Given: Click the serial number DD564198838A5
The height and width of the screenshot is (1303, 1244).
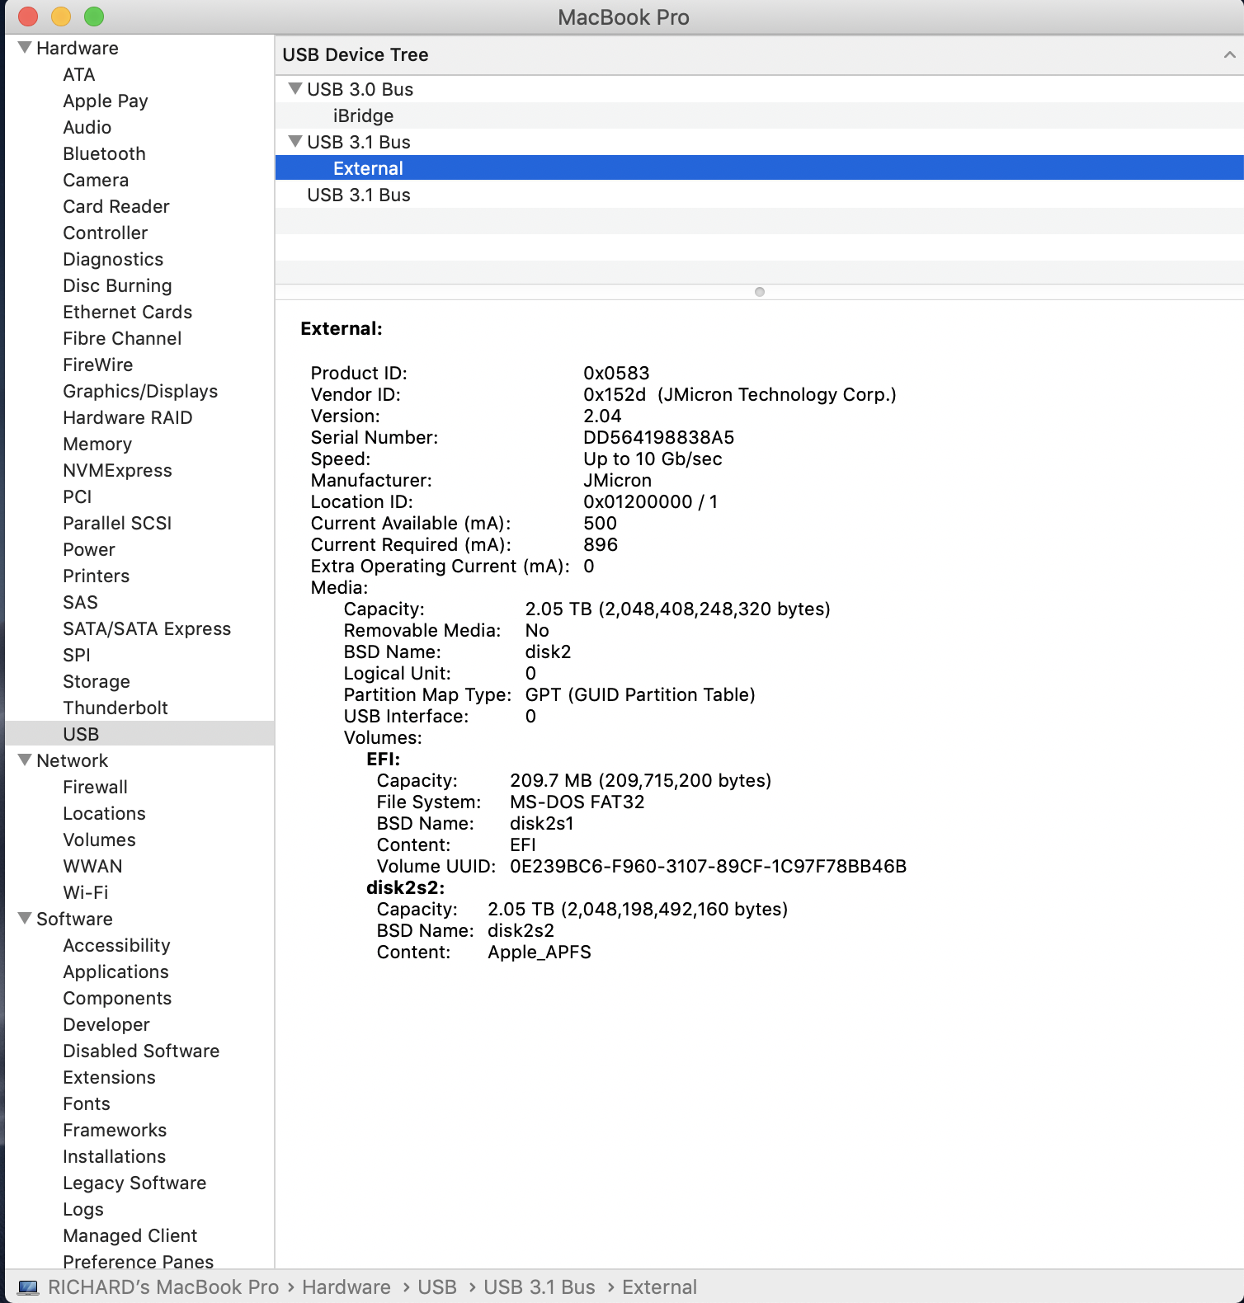Looking at the screenshot, I should [658, 437].
